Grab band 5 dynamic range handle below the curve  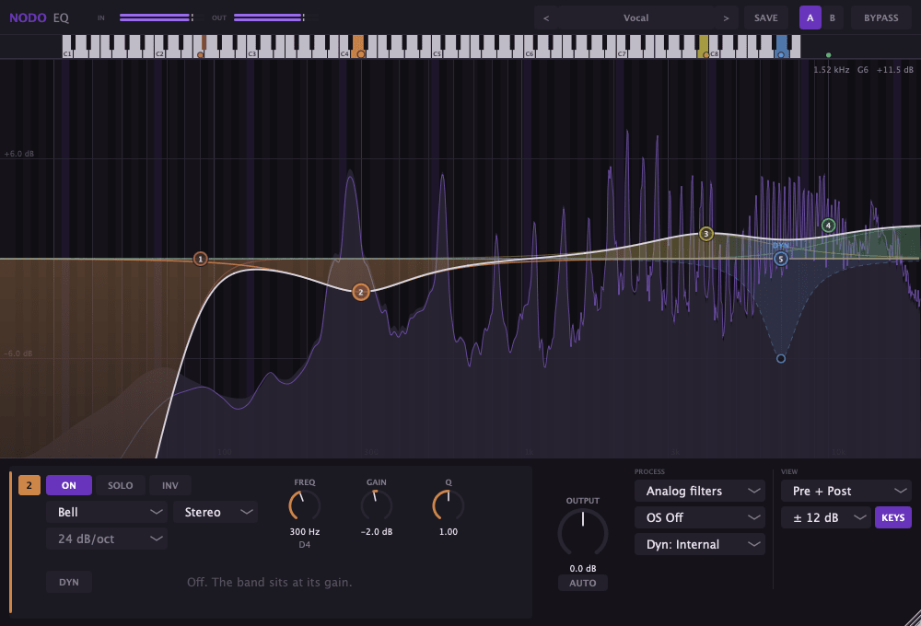click(x=781, y=358)
